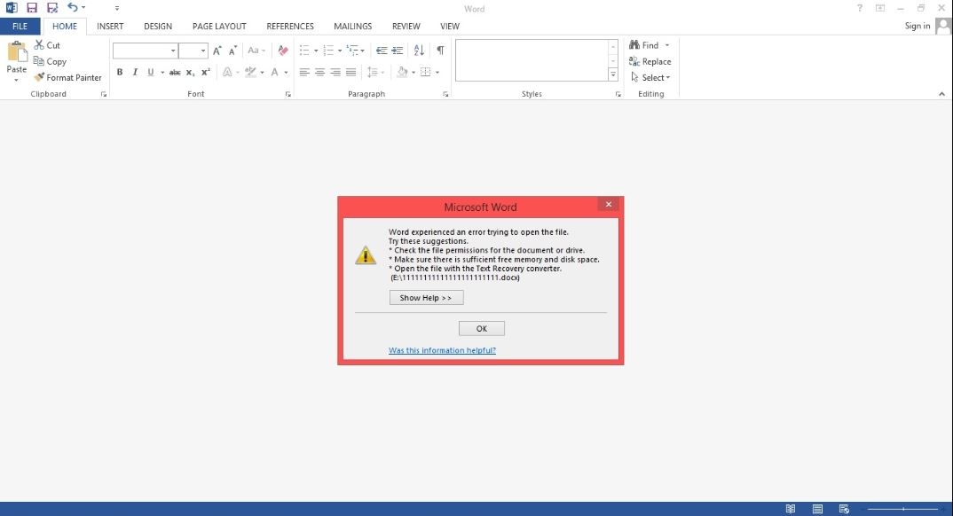Open the Customize Quick Access Toolbar dropdown
This screenshot has height=516, width=953.
(117, 9)
